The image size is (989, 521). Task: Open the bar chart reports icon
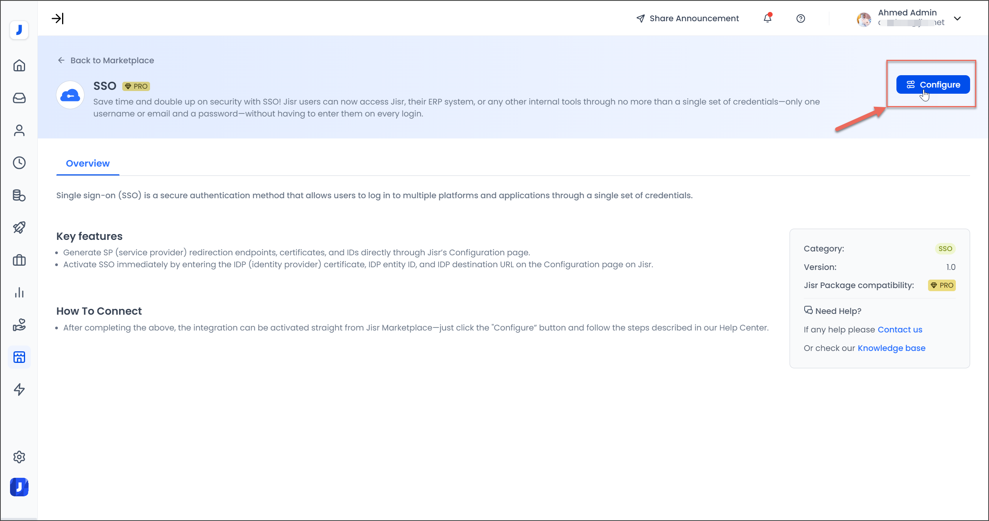(x=19, y=293)
